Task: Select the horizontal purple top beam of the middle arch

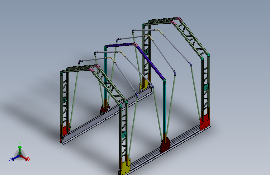Action: click(x=119, y=45)
